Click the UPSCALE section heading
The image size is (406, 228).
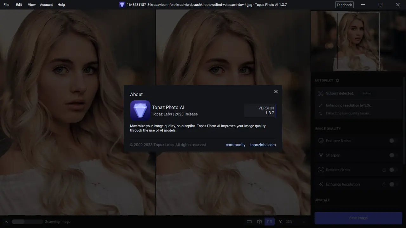coord(322,200)
